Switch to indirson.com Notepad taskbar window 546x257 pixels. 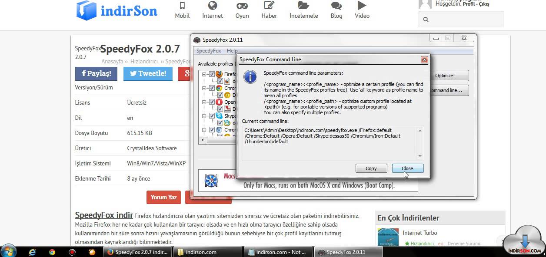click(x=278, y=252)
